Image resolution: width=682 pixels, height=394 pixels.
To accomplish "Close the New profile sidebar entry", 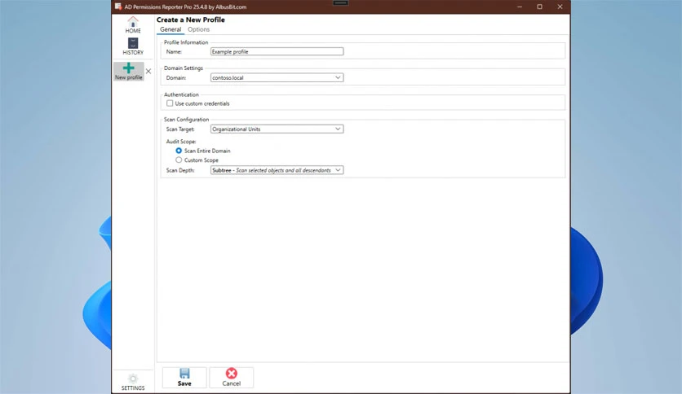I will [x=148, y=71].
